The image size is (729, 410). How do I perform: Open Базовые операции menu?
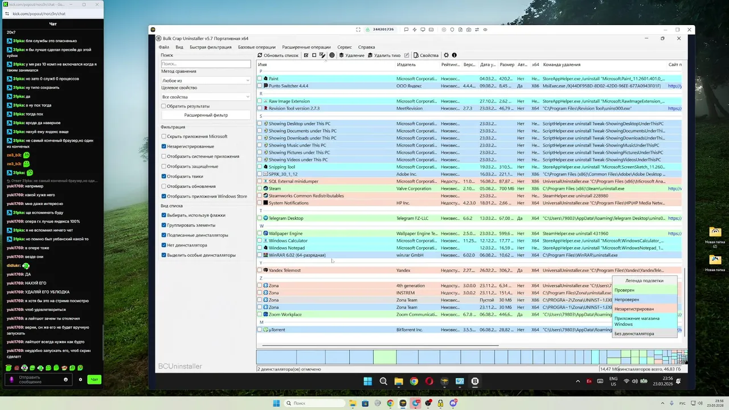(256, 47)
